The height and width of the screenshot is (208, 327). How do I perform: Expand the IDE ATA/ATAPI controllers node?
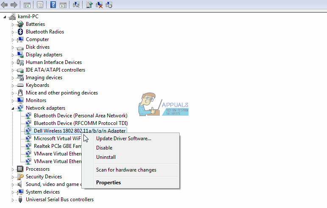pos(13,70)
